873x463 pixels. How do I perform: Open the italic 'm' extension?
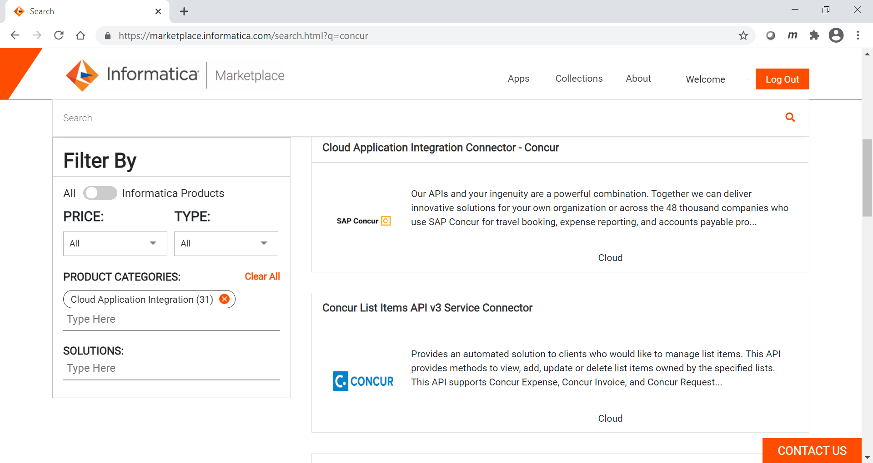[793, 35]
